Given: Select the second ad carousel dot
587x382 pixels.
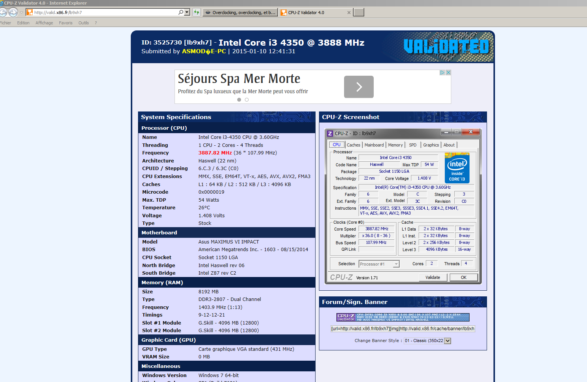Looking at the screenshot, I should [247, 100].
